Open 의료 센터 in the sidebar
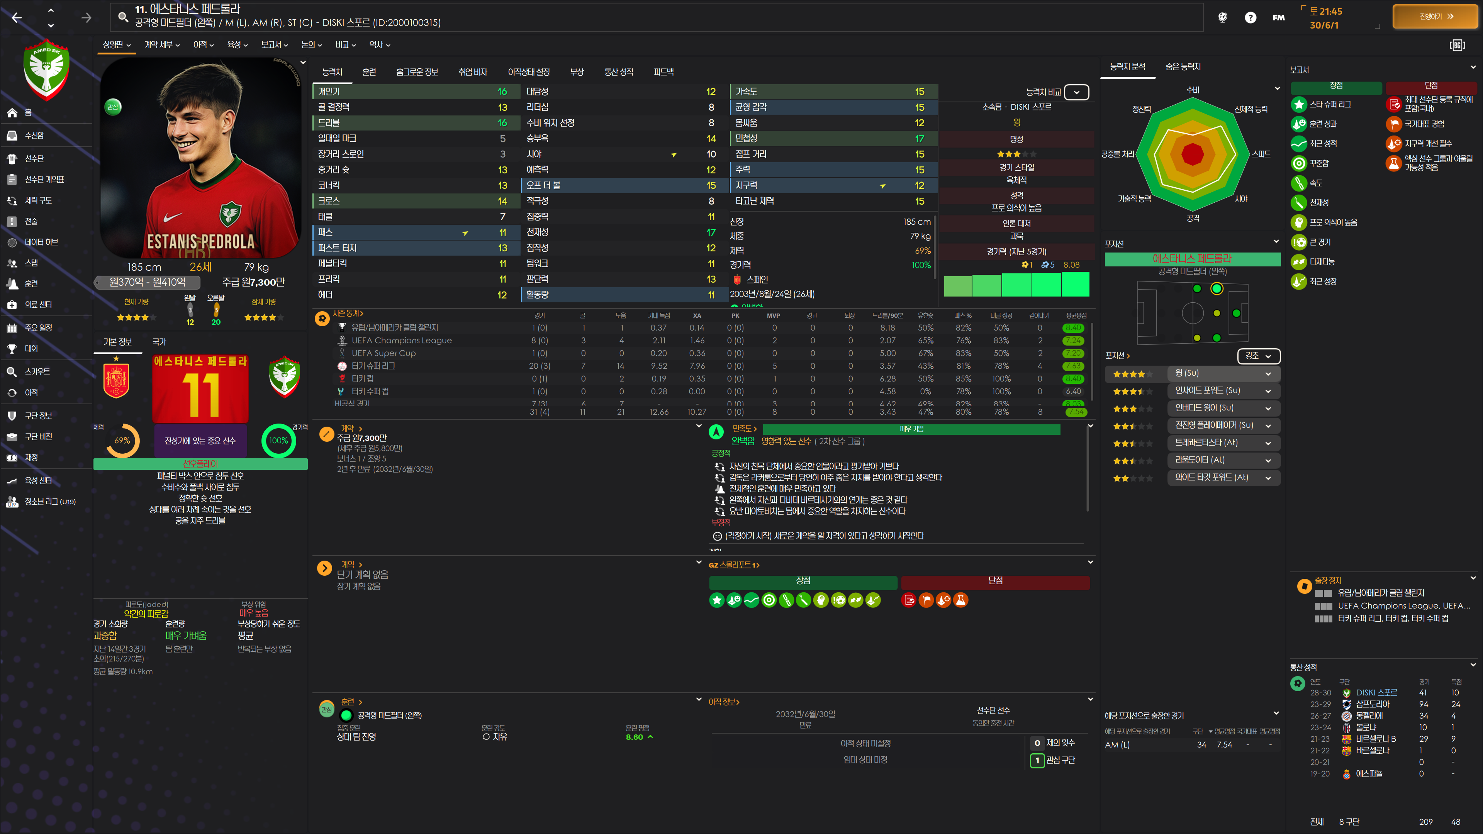 click(x=38, y=305)
